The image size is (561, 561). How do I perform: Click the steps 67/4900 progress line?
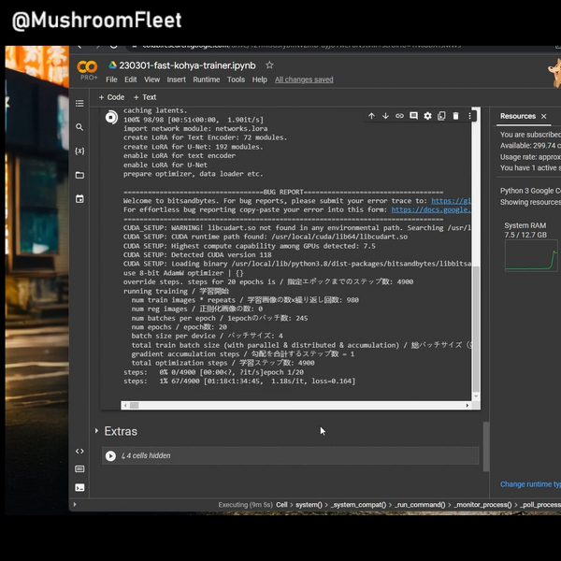[239, 381]
